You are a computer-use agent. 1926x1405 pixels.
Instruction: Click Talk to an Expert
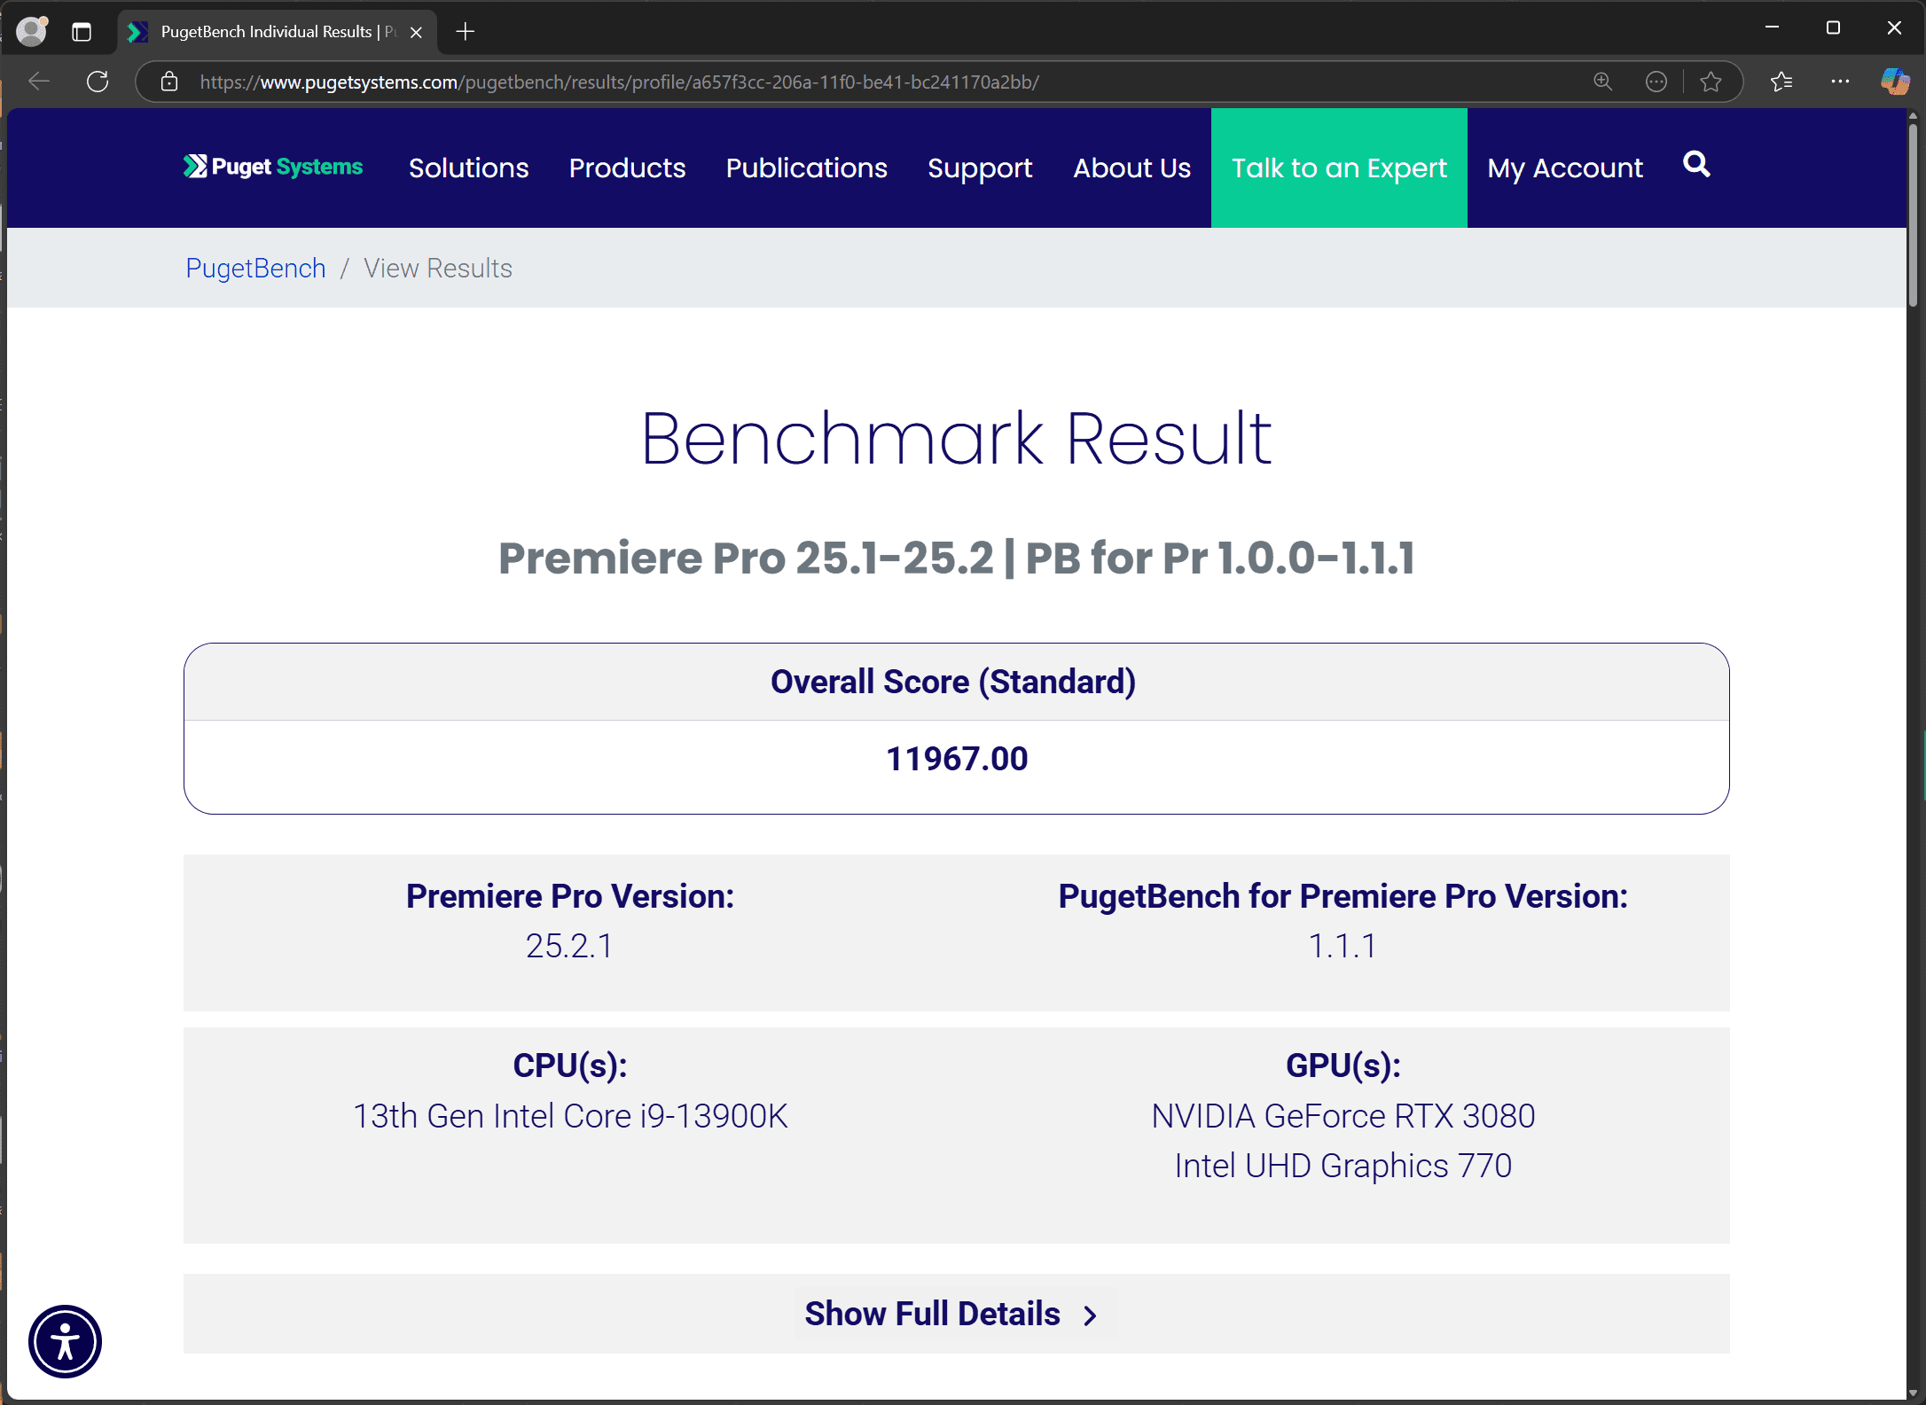[1338, 168]
